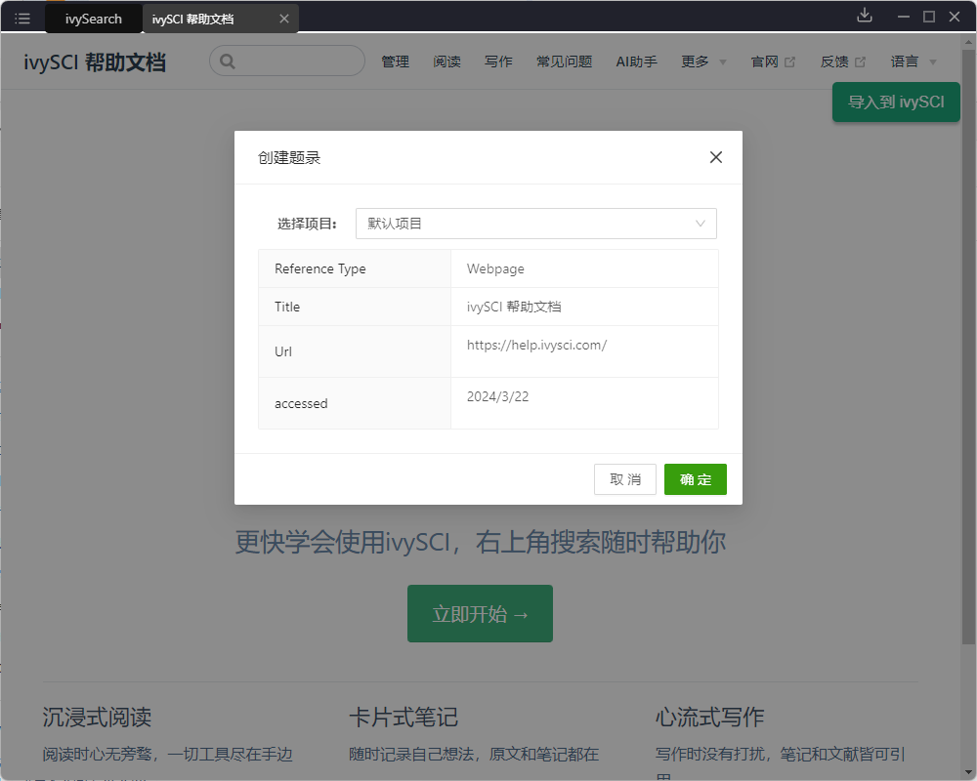Click the 心流式写作 heading
Viewport: 977px width, 781px height.
coord(709,717)
